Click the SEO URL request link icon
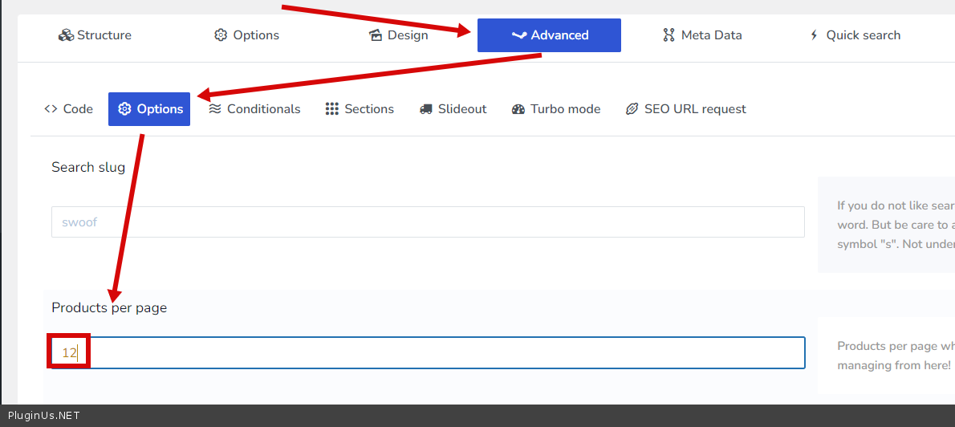This screenshot has height=427, width=955. [632, 109]
